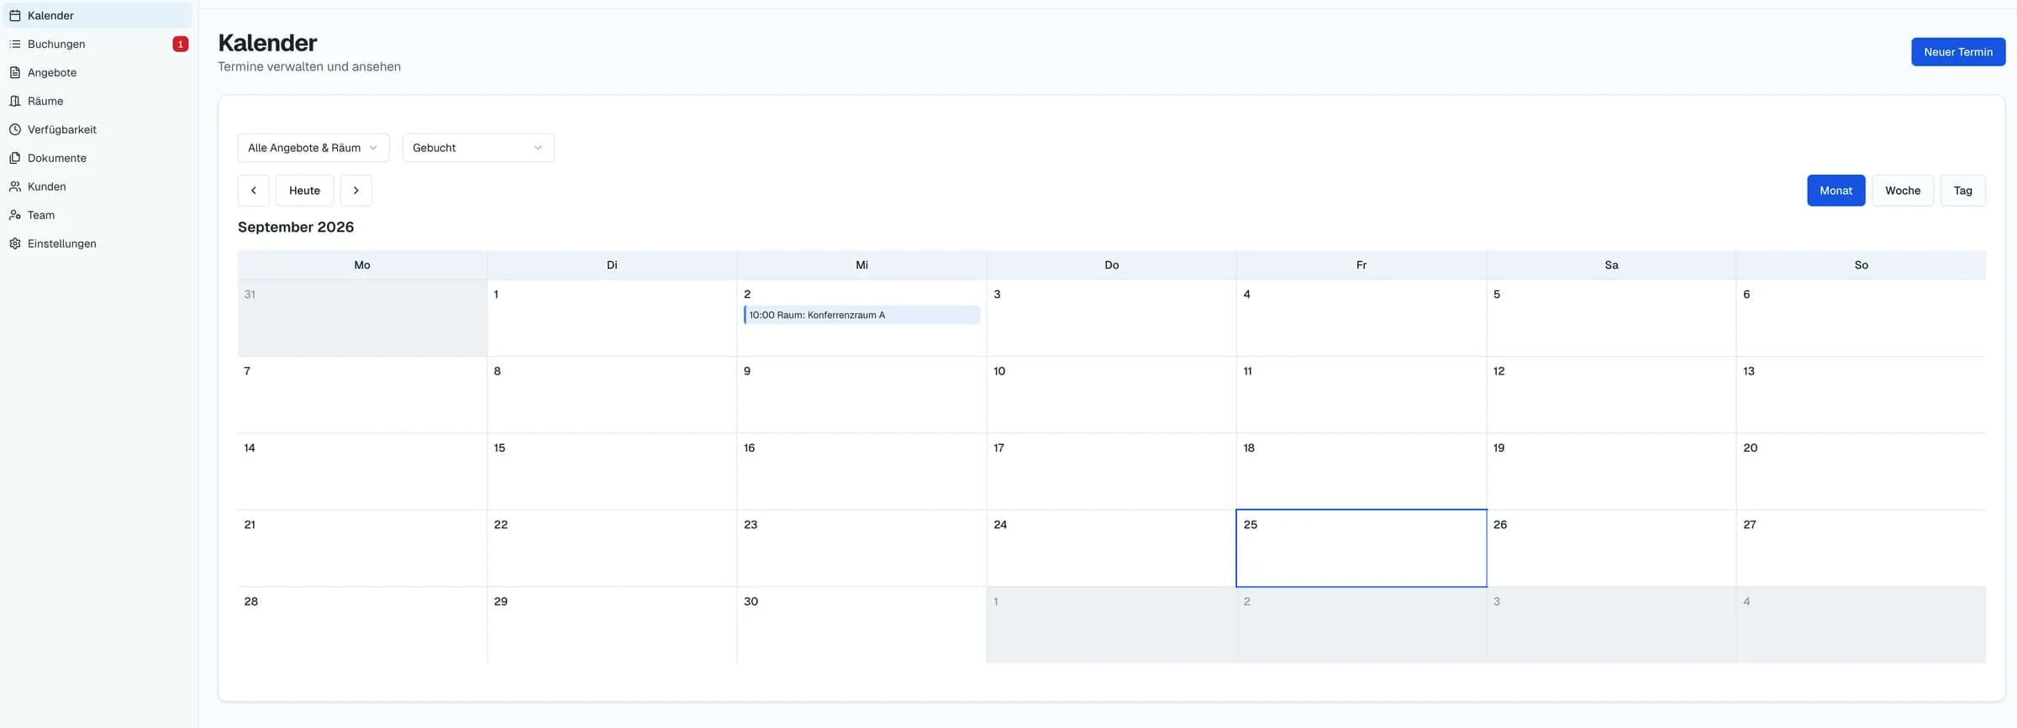Open the 10:00 Konferenzraum A event
This screenshot has width=2017, height=728.
pos(861,315)
